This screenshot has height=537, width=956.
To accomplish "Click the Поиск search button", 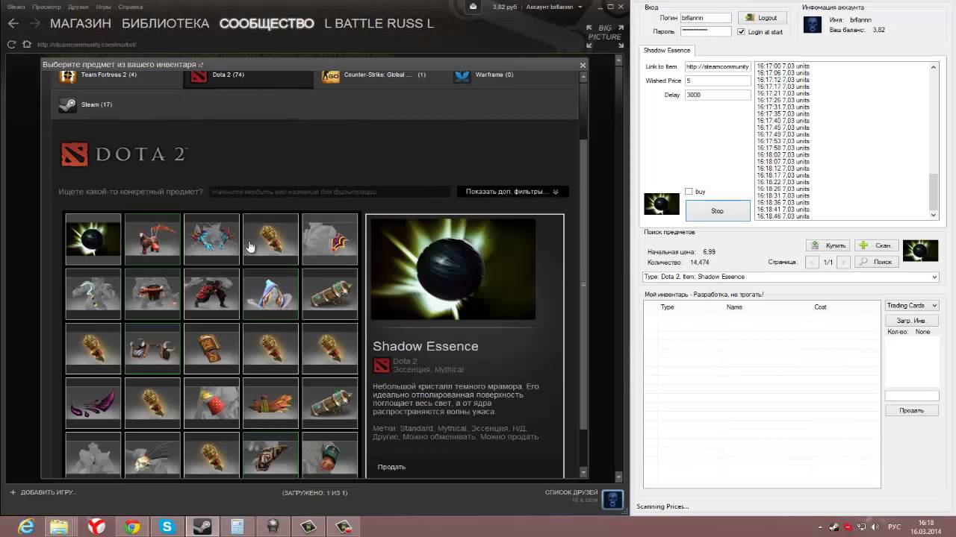I will 877,262.
